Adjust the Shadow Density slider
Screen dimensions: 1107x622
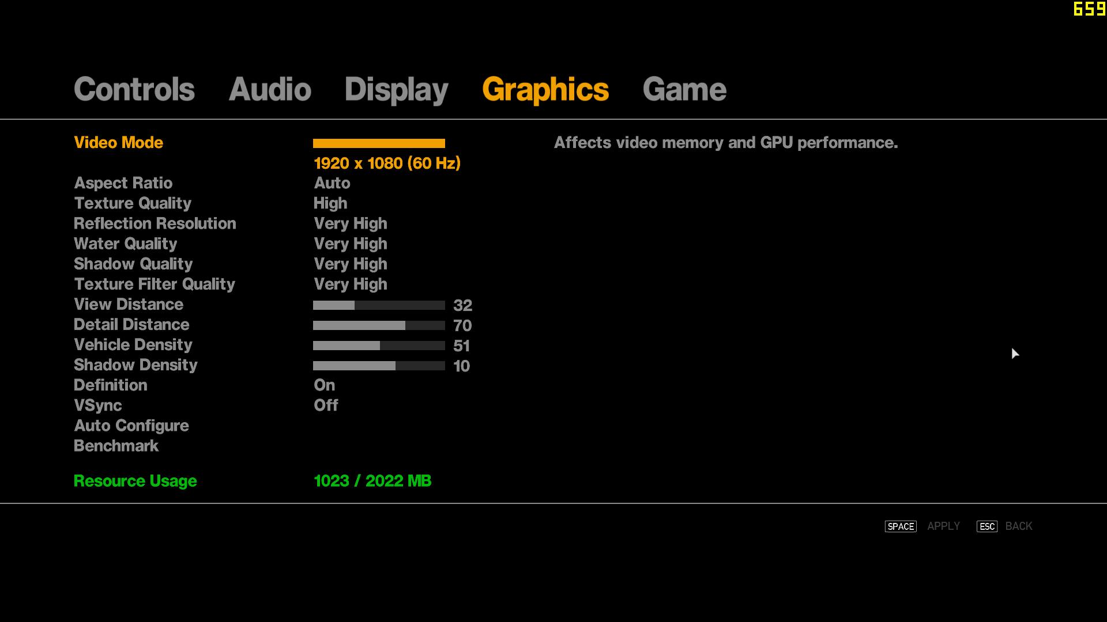point(379,366)
